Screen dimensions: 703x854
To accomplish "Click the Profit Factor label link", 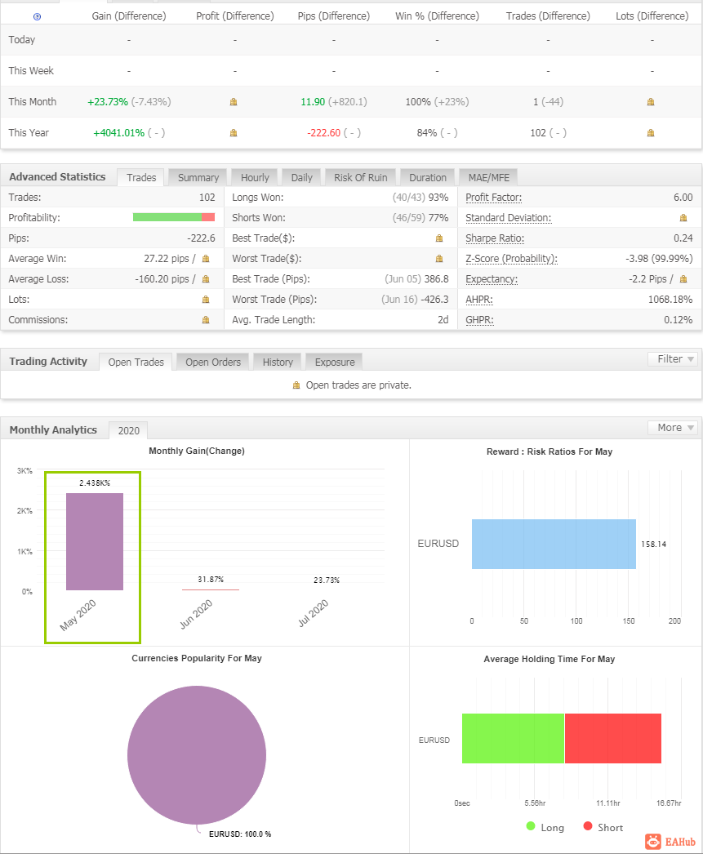I will pyautogui.click(x=493, y=197).
